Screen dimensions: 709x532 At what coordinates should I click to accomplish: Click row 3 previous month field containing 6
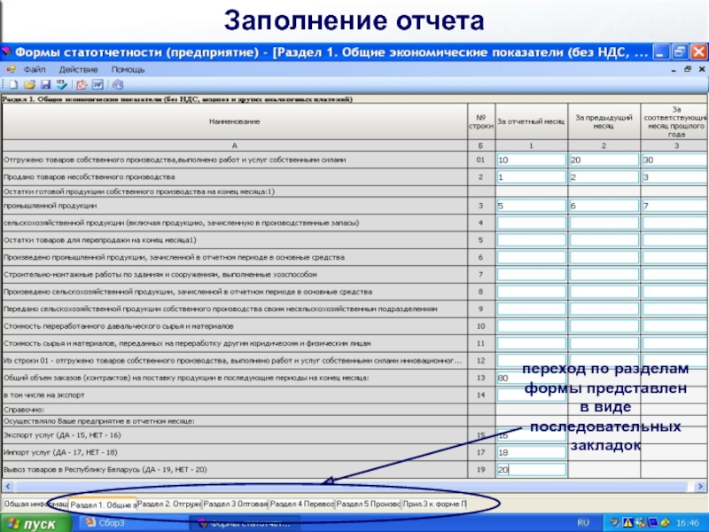point(603,206)
